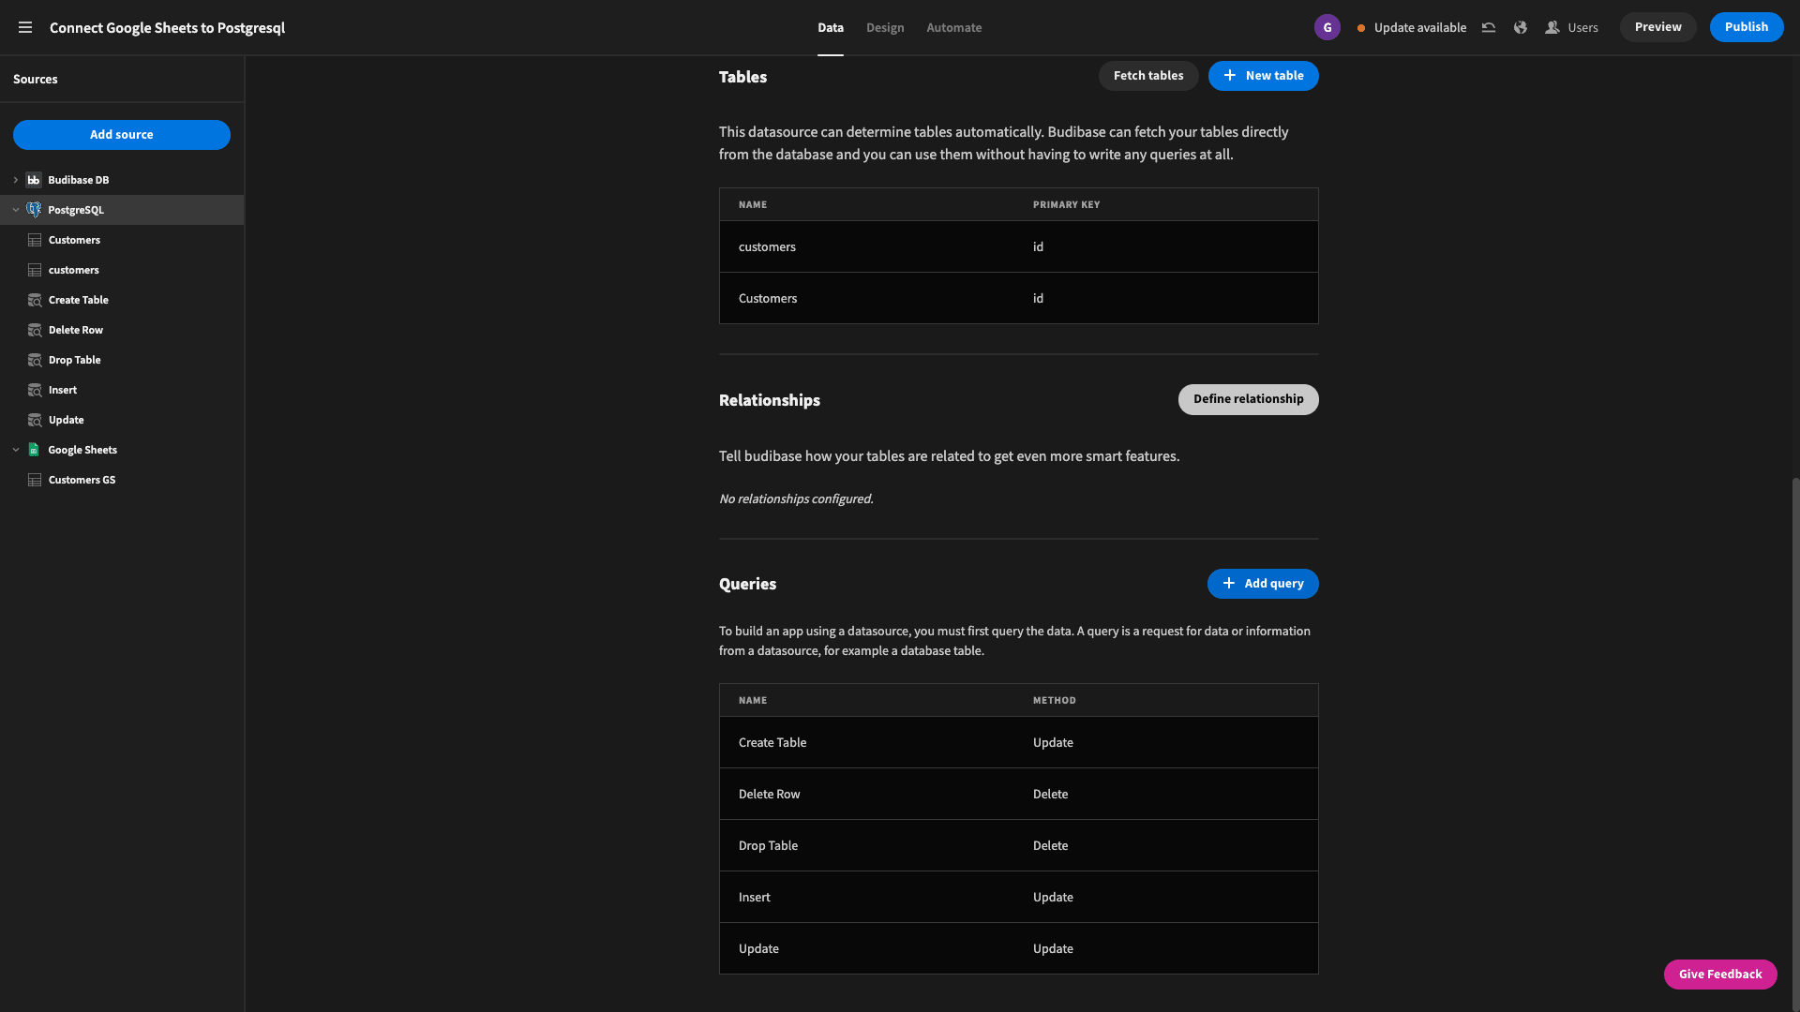This screenshot has width=1800, height=1012.
Task: Click the Budibase DB logo icon
Action: [x=34, y=180]
